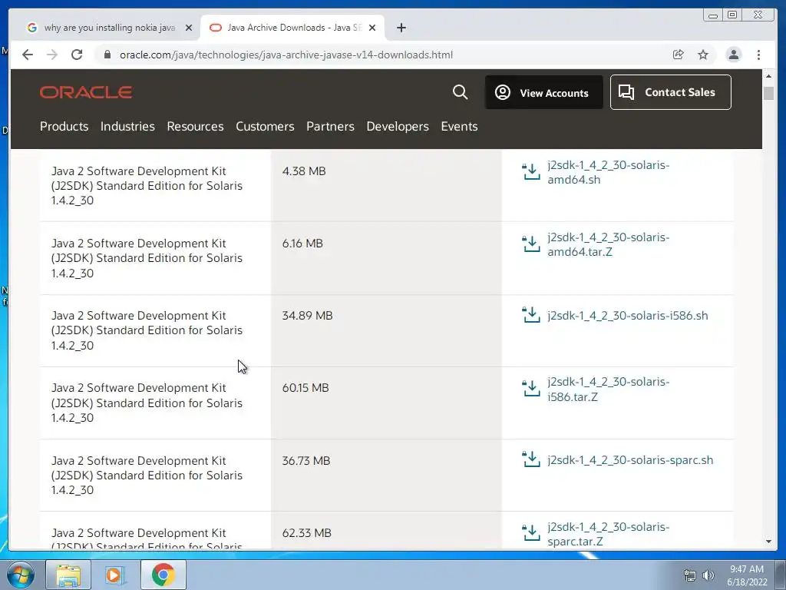
Task: Open the Resources menu
Action: 195,127
